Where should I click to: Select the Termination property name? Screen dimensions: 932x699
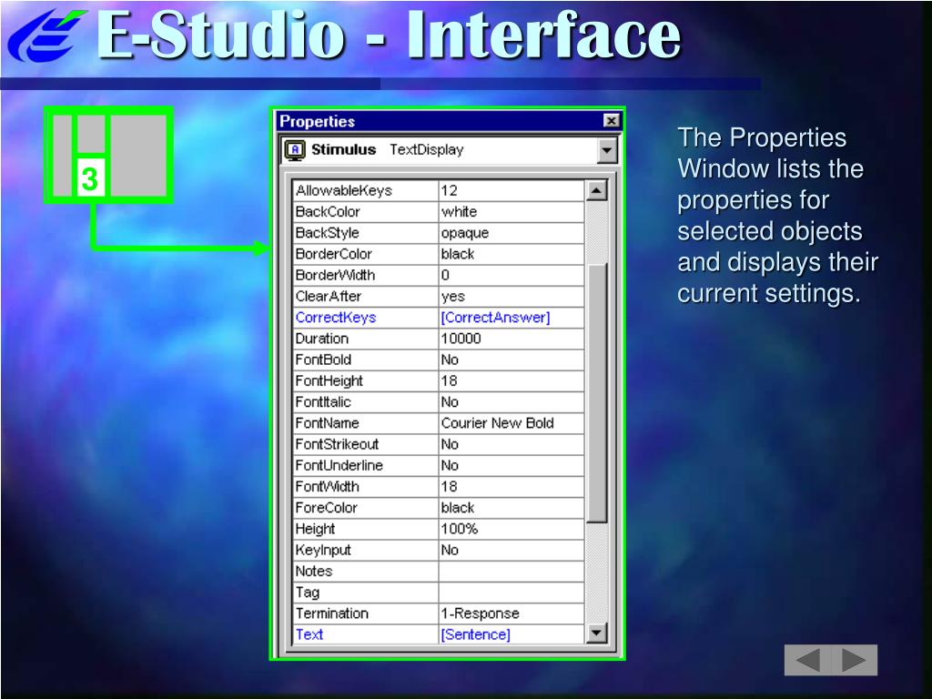click(366, 613)
